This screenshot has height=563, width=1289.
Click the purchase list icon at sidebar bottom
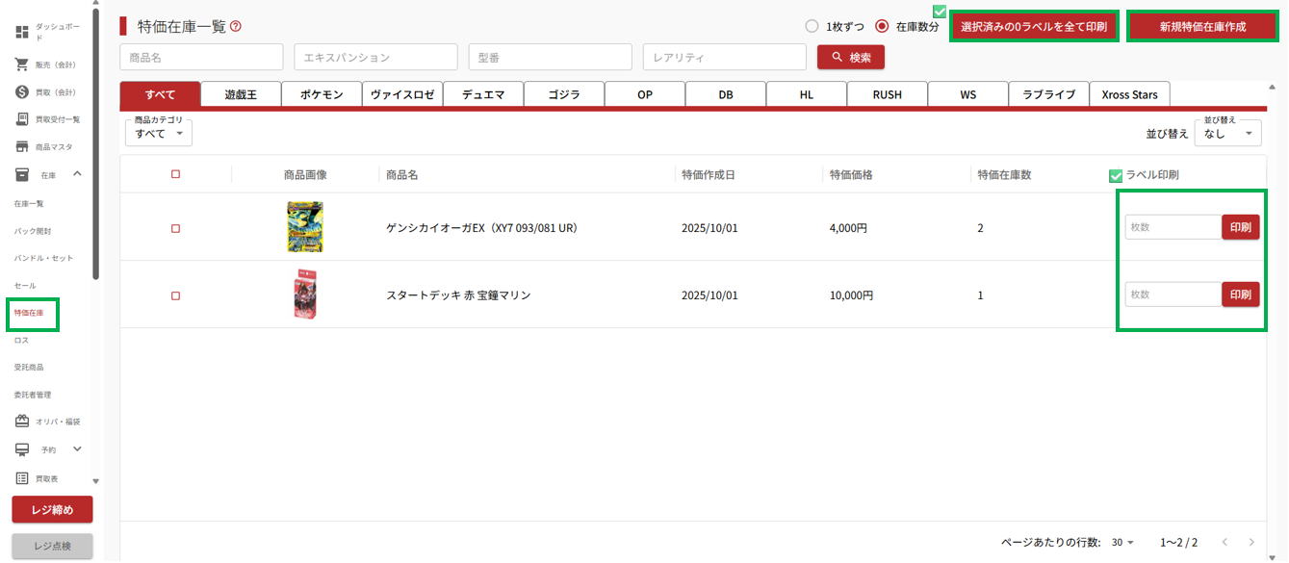point(21,478)
